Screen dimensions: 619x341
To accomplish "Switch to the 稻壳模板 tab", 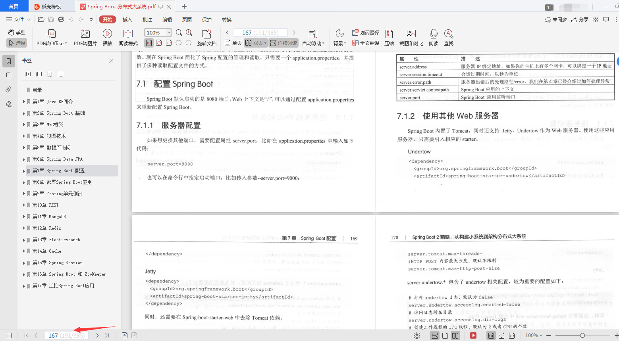I will [51, 6].
